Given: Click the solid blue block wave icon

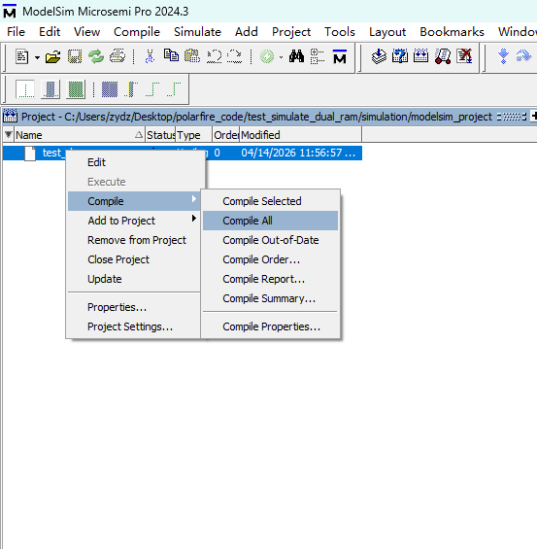Looking at the screenshot, I should click(x=110, y=89).
